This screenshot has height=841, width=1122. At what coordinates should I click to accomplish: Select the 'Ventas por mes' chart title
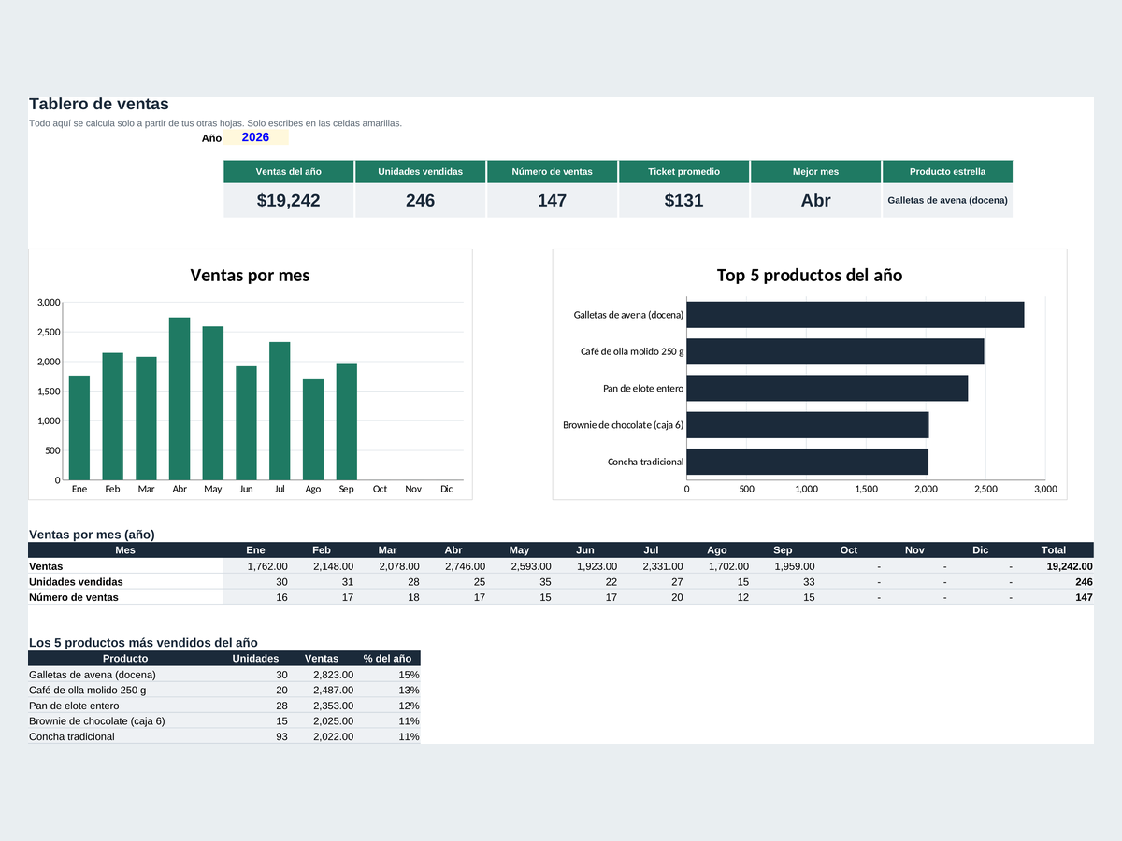[251, 275]
